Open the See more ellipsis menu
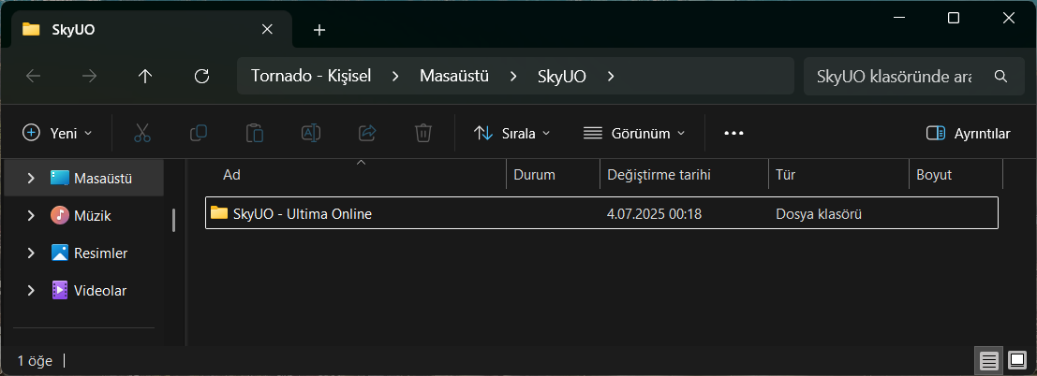The image size is (1037, 376). click(x=734, y=133)
